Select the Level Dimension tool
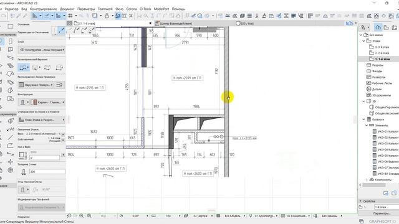Image resolution: width=399 pixels, height=224 pixels. [x=11, y=121]
